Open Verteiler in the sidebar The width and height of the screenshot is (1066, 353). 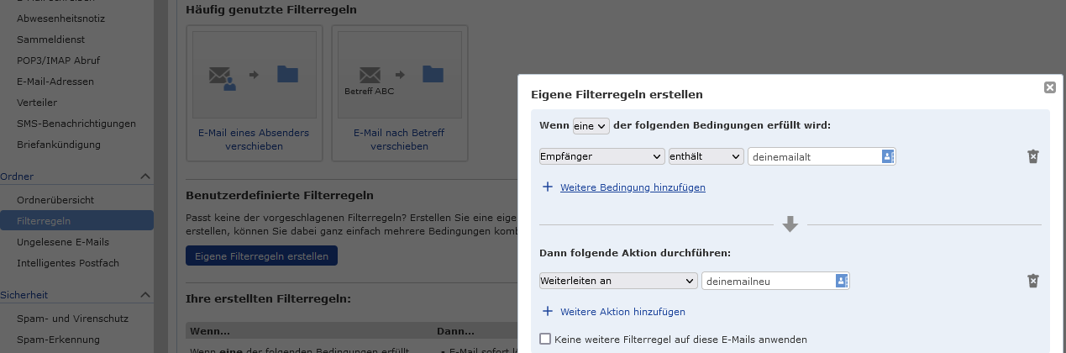(x=37, y=103)
